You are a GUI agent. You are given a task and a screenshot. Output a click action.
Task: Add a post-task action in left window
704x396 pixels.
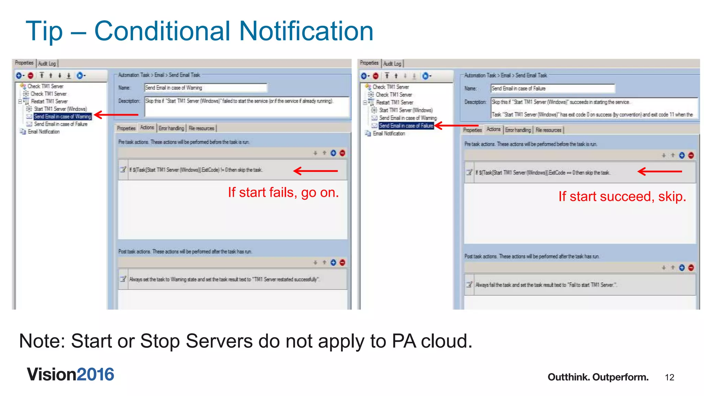pos(333,263)
